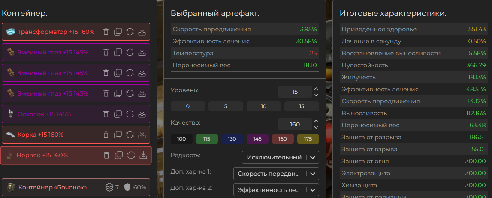Viewport: 492px width, 198px height.
Task: Click the Приведённое здоровье stat row
Action: tap(414, 29)
